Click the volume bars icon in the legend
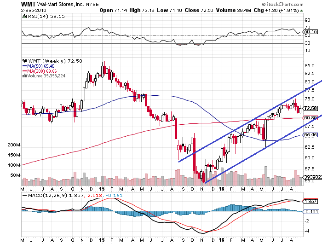Viewport: 322px width, 244px height. click(24, 76)
